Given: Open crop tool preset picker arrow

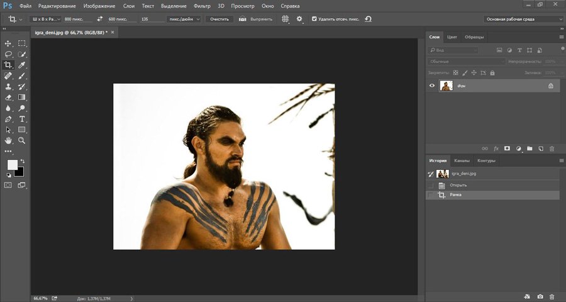Looking at the screenshot, I should tap(21, 19).
